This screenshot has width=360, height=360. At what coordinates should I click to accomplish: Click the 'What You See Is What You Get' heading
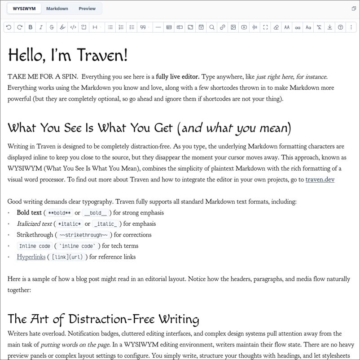[x=149, y=128]
